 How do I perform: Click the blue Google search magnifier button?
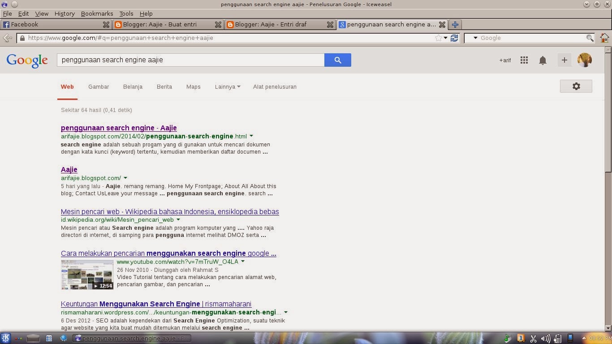tap(337, 60)
